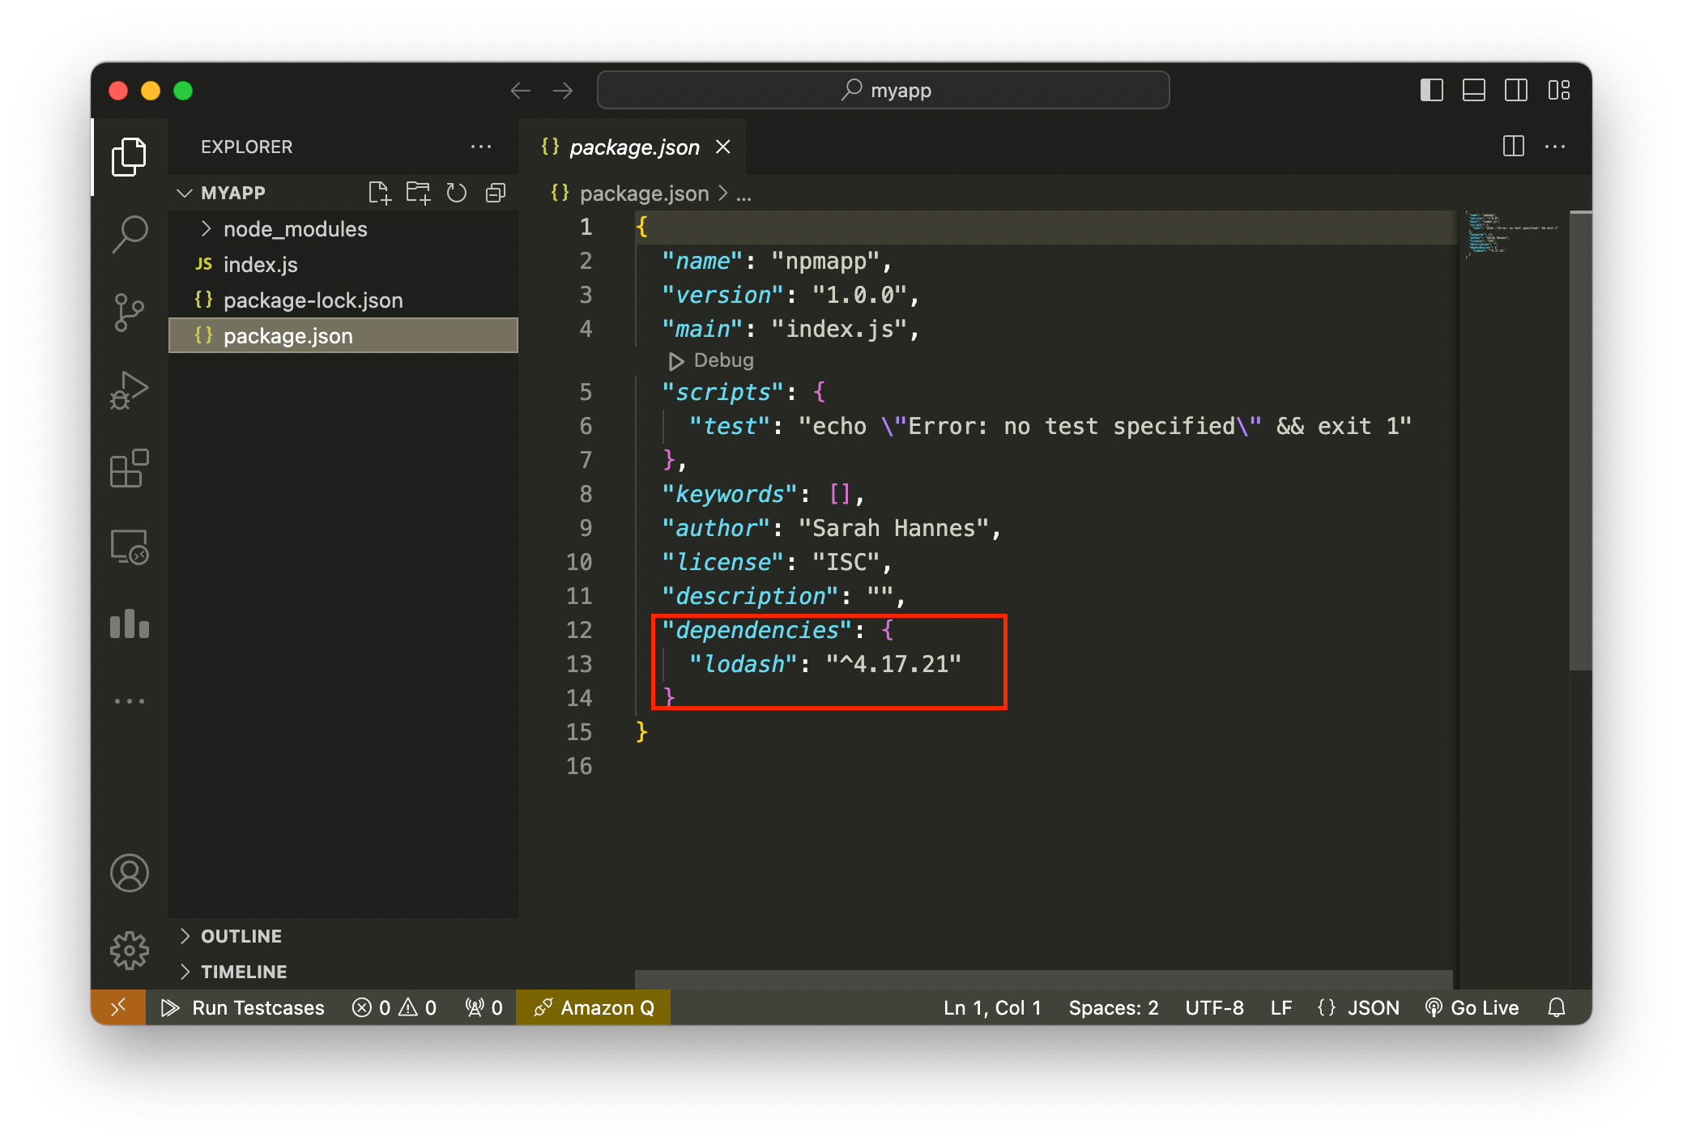Go to line via Ln 1, Col 1

tap(992, 1007)
